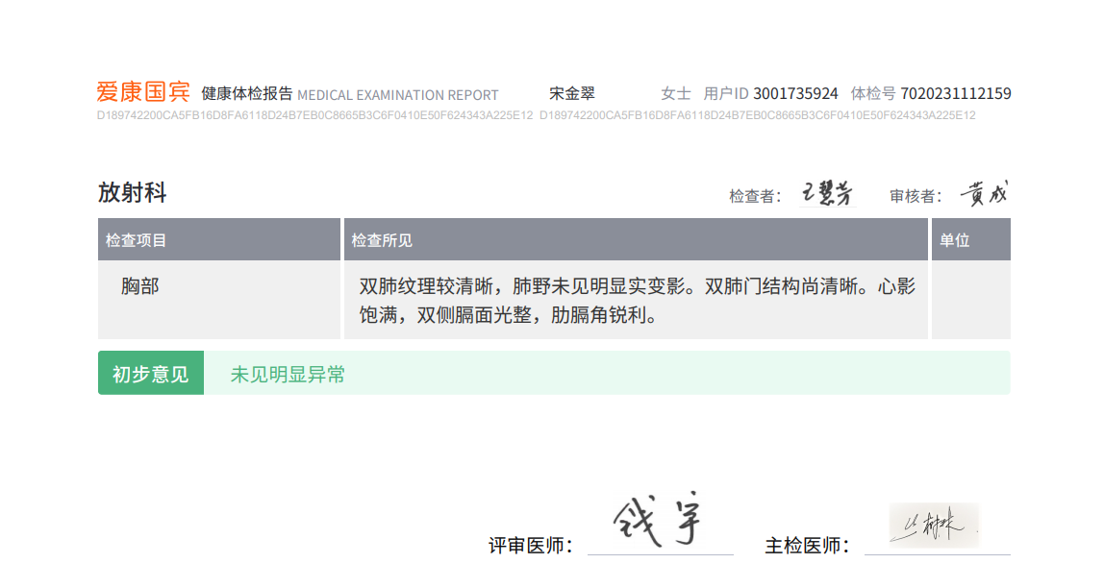The height and width of the screenshot is (588, 1104).
Task: Click the 评审医师 signature image
Action: (x=659, y=521)
